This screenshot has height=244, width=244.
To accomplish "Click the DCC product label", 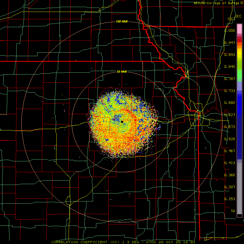I will point(238,16).
